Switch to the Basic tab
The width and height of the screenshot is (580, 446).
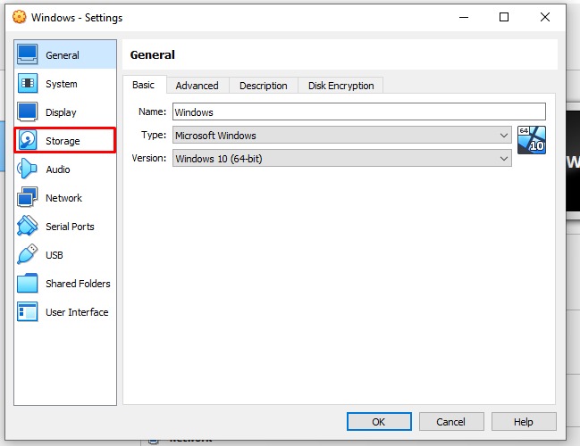pos(144,85)
